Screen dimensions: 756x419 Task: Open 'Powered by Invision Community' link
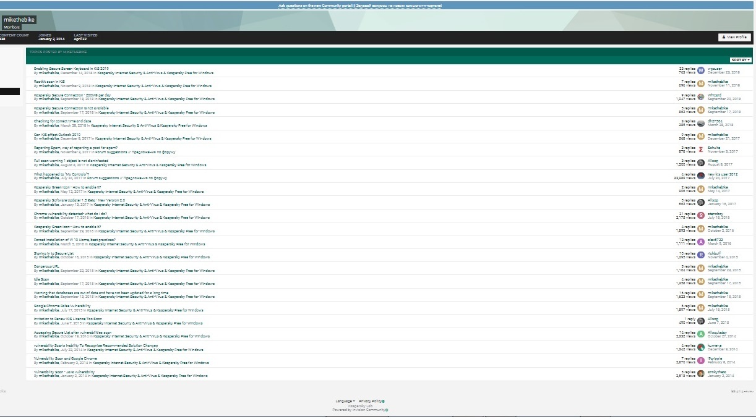360,410
